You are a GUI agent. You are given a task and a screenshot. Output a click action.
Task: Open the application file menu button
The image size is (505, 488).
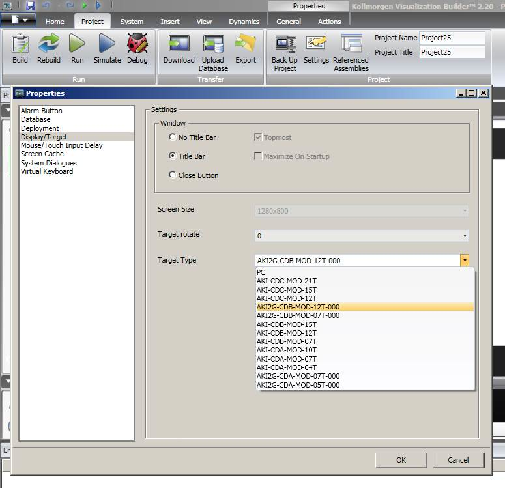(19, 20)
